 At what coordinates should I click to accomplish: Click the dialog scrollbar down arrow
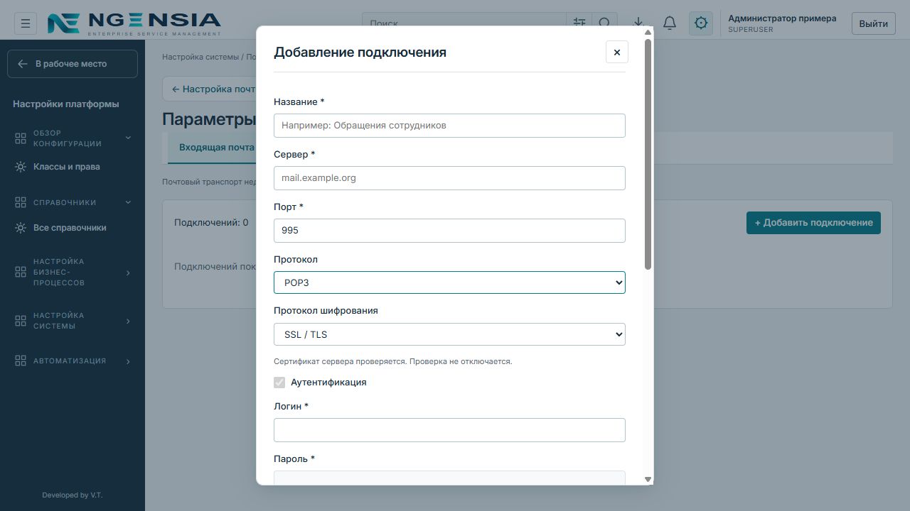click(648, 480)
